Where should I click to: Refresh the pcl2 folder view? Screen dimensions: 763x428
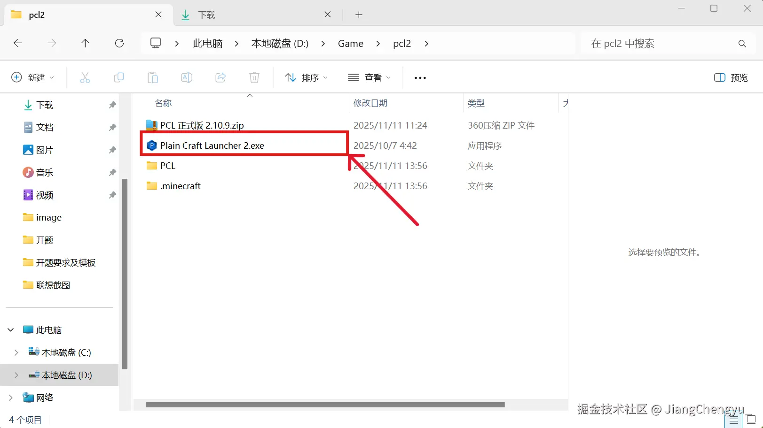pos(119,43)
